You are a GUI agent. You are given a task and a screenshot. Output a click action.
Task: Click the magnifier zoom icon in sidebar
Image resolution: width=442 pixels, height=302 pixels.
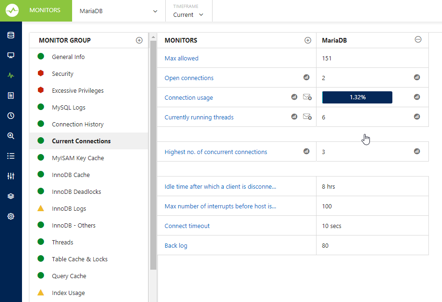(11, 136)
